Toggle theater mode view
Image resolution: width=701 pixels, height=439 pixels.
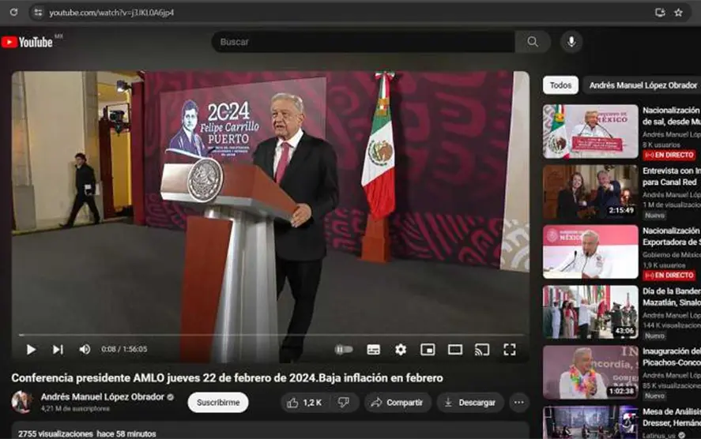(x=455, y=349)
